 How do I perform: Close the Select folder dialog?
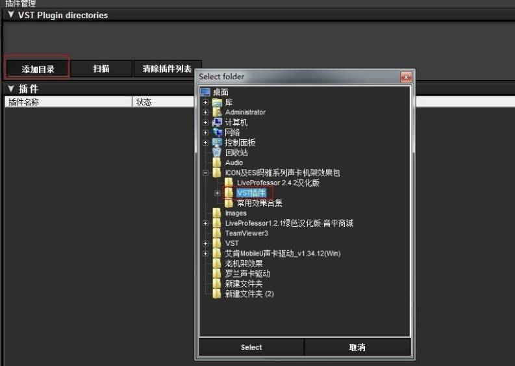(x=406, y=77)
